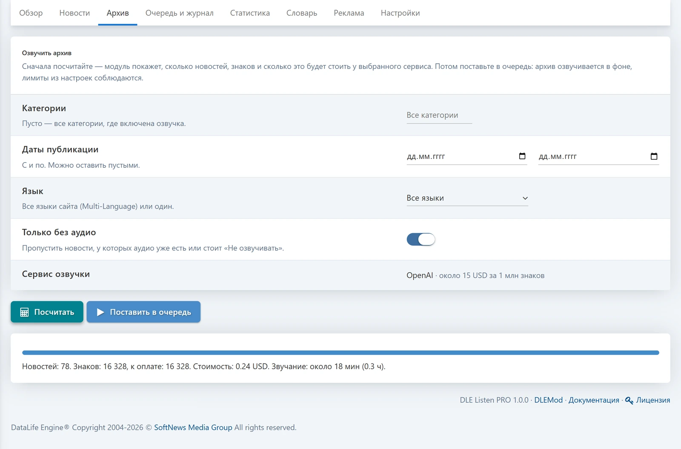Expand the Все языки dropdown
Screen dimensions: 681x449
(x=467, y=198)
